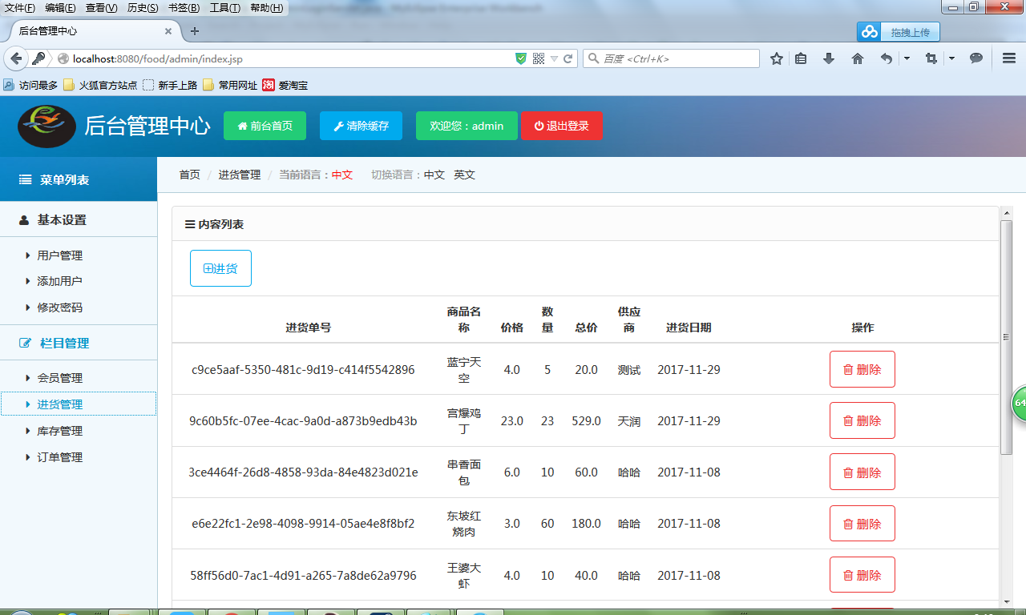Open 火狐官方站点 bookmark folder
Screen dimensions: 1026x615
(100, 85)
